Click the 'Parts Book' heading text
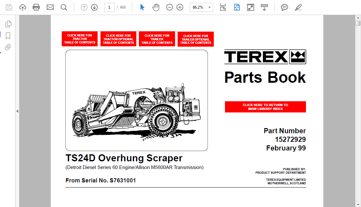The image size is (361, 207). pos(265,77)
